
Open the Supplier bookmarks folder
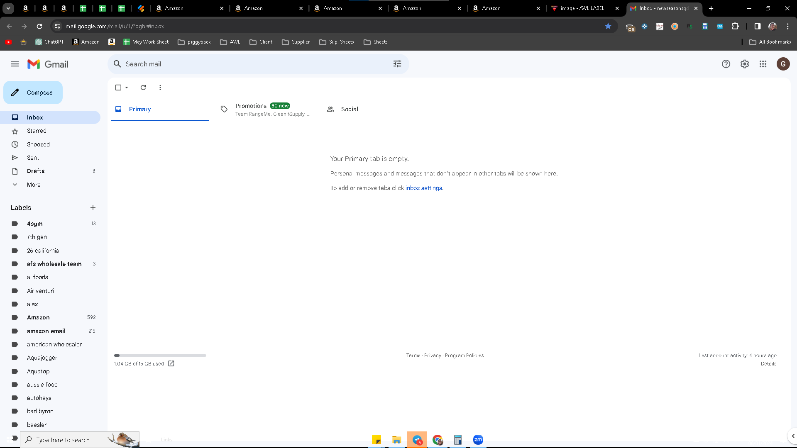(296, 42)
